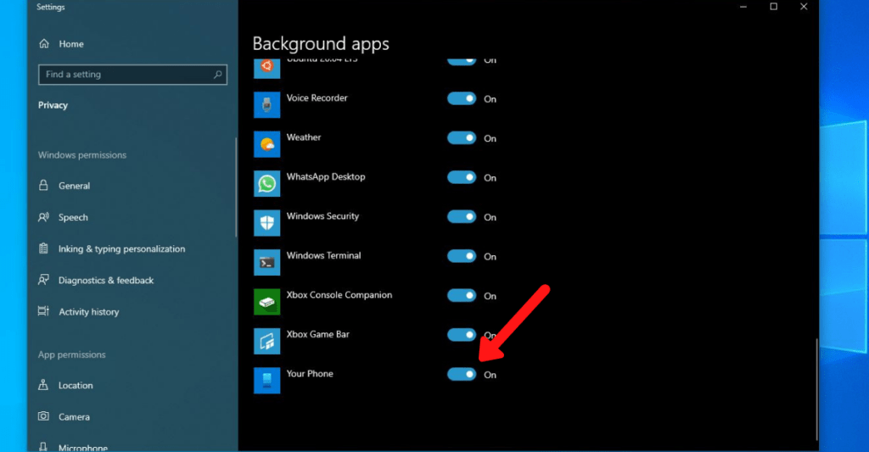The width and height of the screenshot is (869, 452).
Task: Click the Home house icon
Action: 44,44
